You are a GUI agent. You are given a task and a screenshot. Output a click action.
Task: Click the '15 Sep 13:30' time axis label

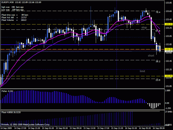(89, 128)
